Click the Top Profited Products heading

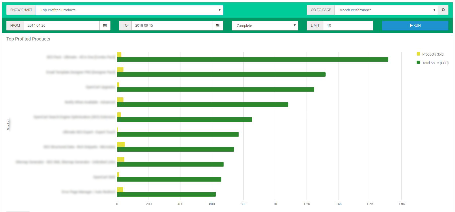(x=28, y=39)
